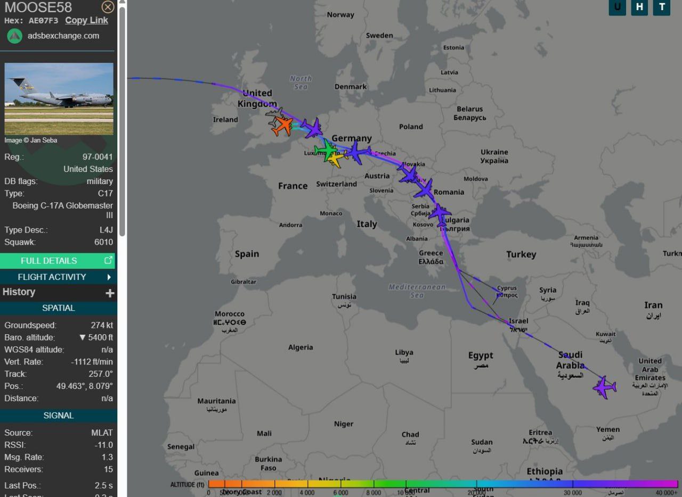Close the MOOSE58 aircraft info panel

108,7
